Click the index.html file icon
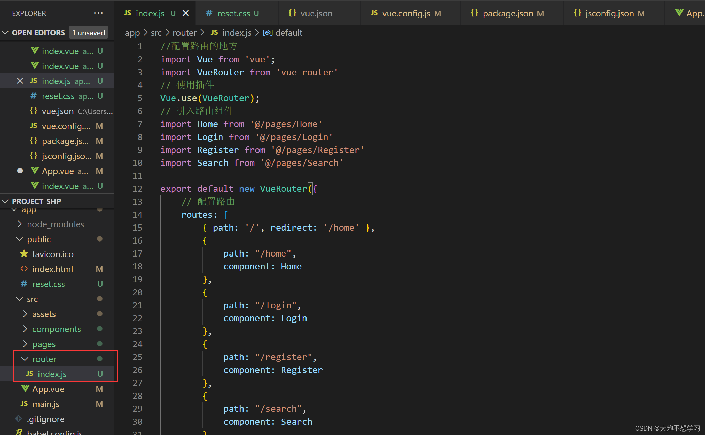This screenshot has height=435, width=705. (x=24, y=269)
